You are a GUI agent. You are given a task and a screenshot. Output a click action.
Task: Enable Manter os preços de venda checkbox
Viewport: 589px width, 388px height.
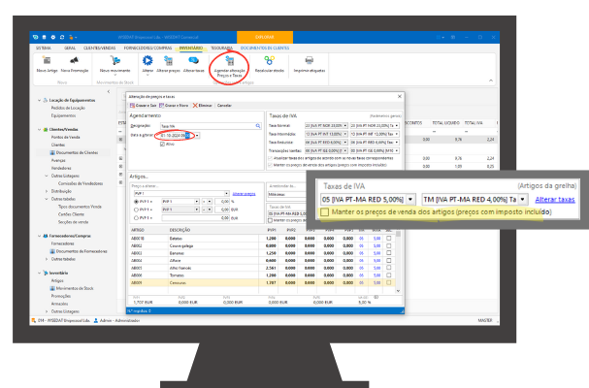click(x=325, y=212)
